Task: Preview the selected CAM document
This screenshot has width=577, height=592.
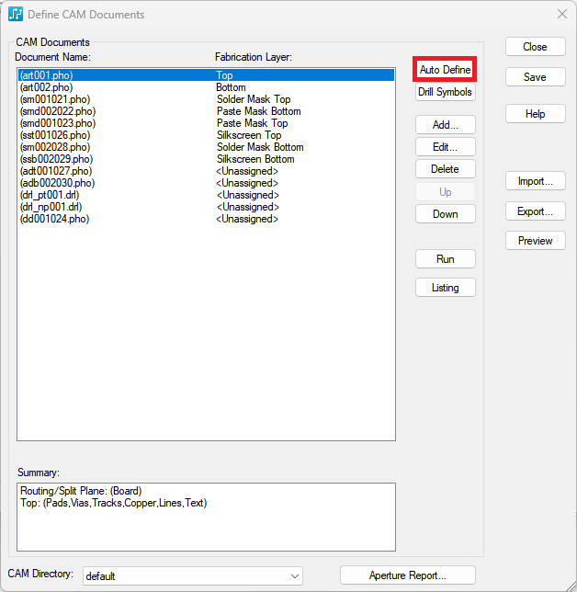Action: tap(535, 241)
